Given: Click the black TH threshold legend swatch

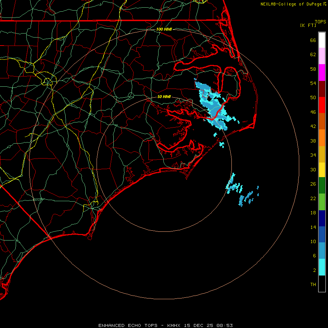Looking at the screenshot, I should coord(322,284).
